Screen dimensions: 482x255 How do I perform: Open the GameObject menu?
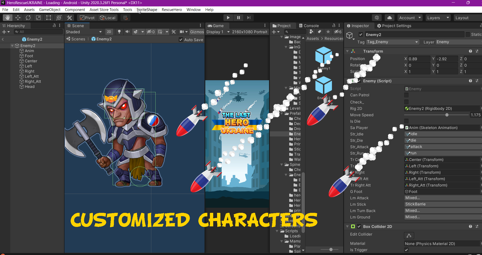(x=50, y=10)
